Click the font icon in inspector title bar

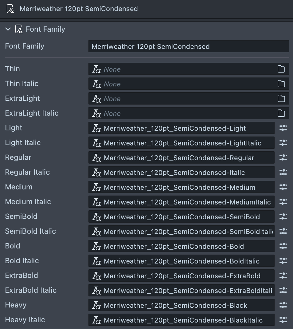(10, 9)
